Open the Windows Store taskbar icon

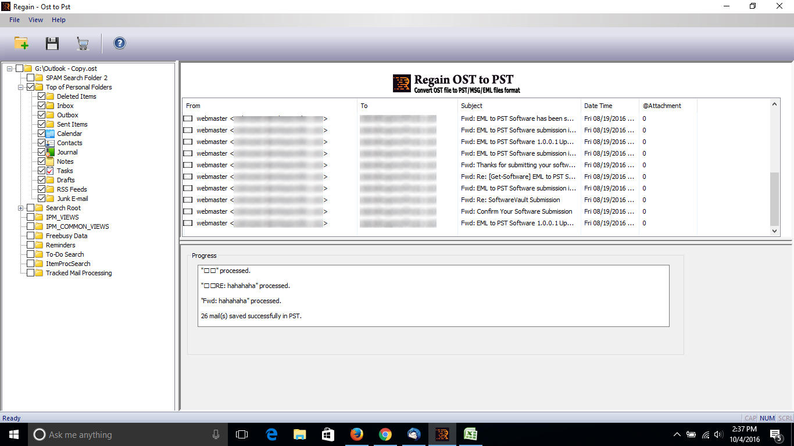point(328,434)
